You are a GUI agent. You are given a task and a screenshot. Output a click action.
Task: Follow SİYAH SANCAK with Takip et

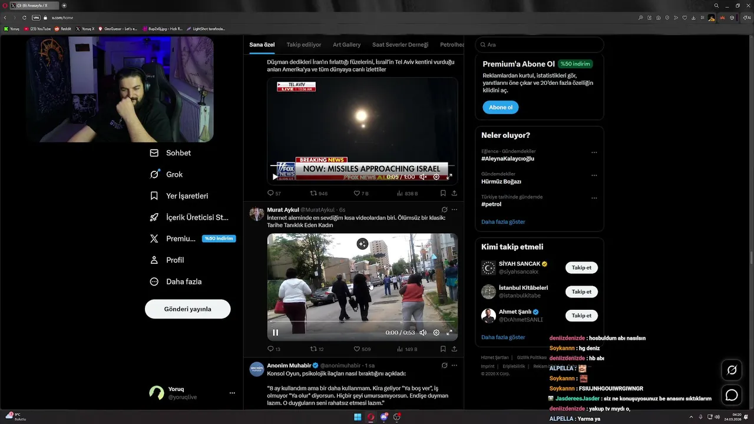pyautogui.click(x=581, y=267)
